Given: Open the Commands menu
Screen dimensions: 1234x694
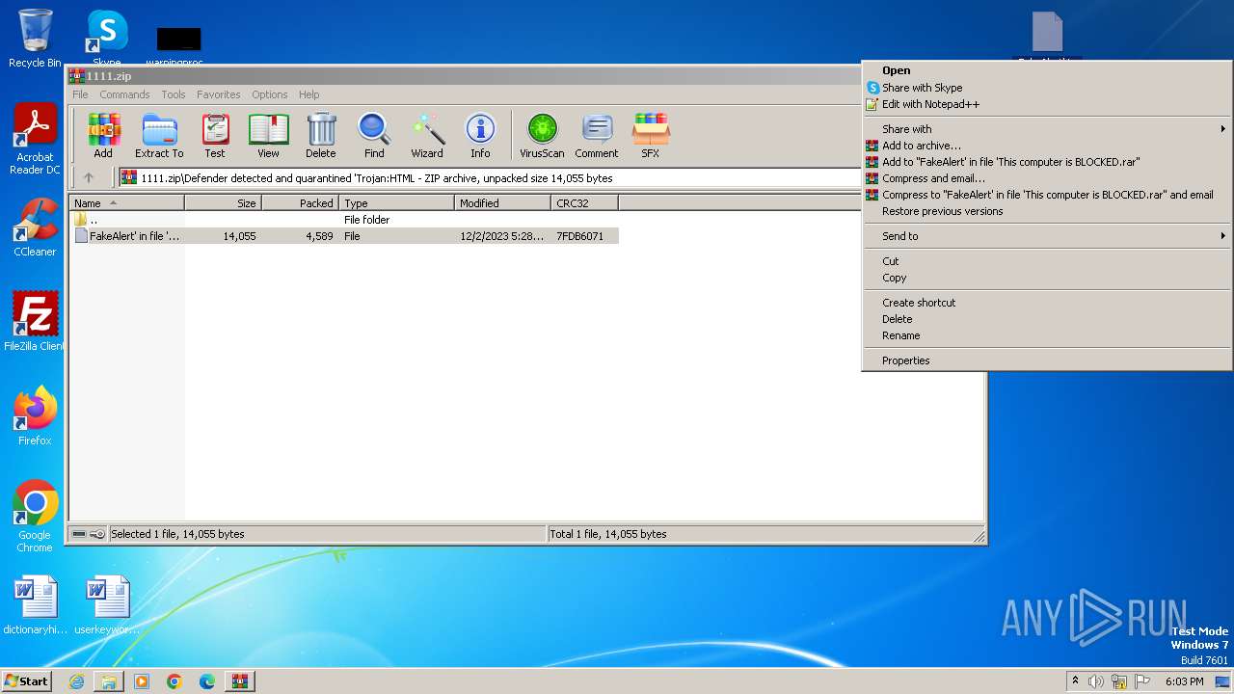Looking at the screenshot, I should point(124,94).
